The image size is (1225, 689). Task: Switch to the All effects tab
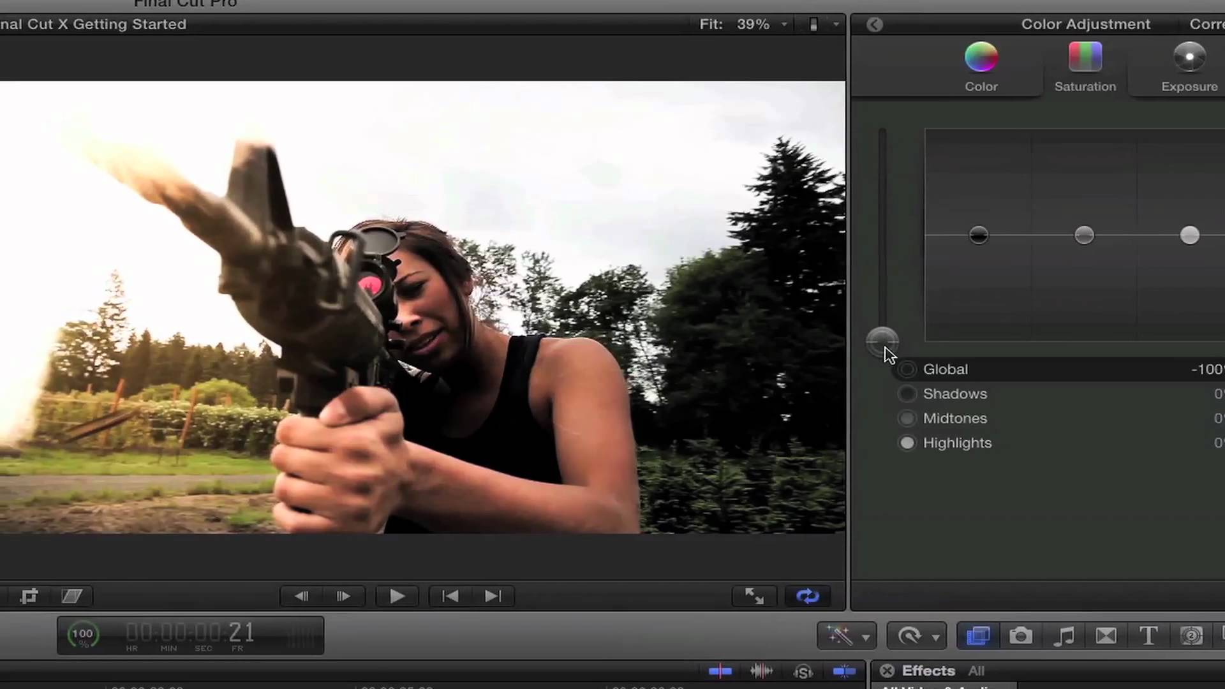(x=976, y=670)
